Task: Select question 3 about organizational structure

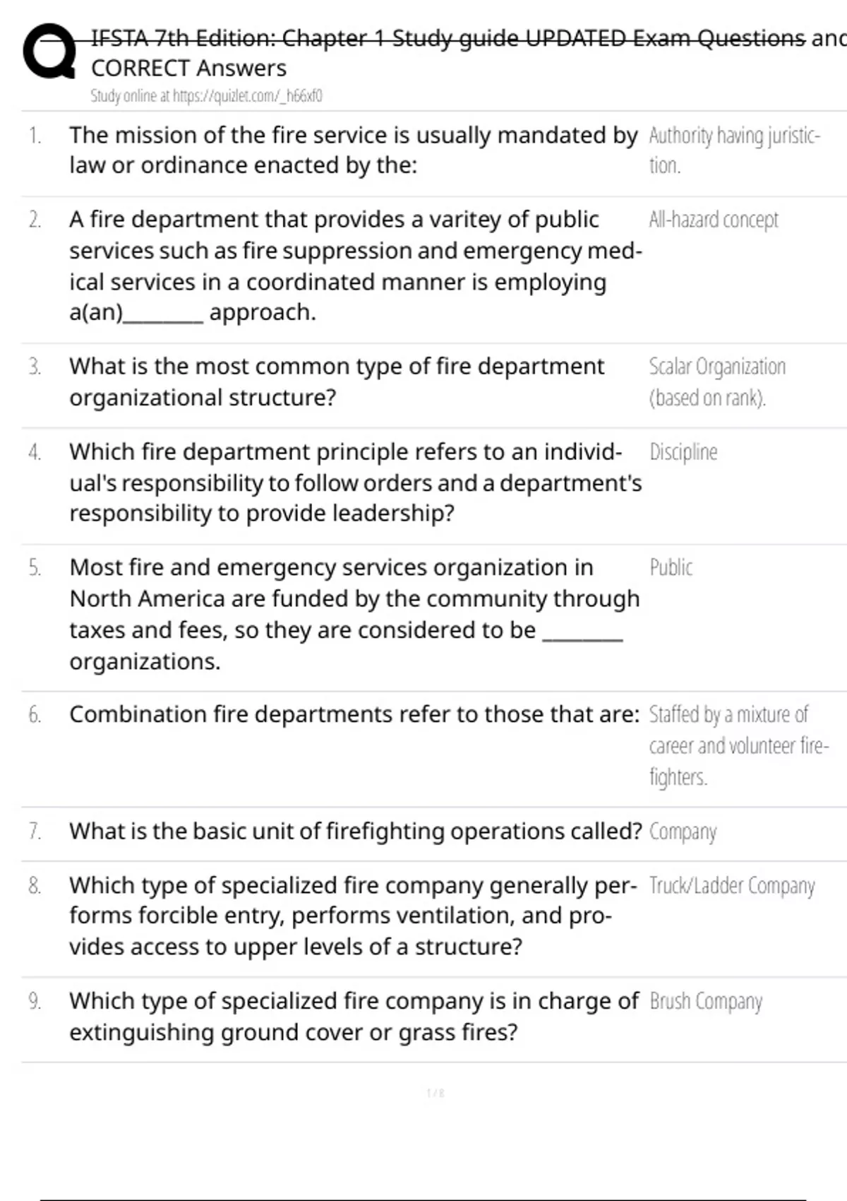Action: 337,381
